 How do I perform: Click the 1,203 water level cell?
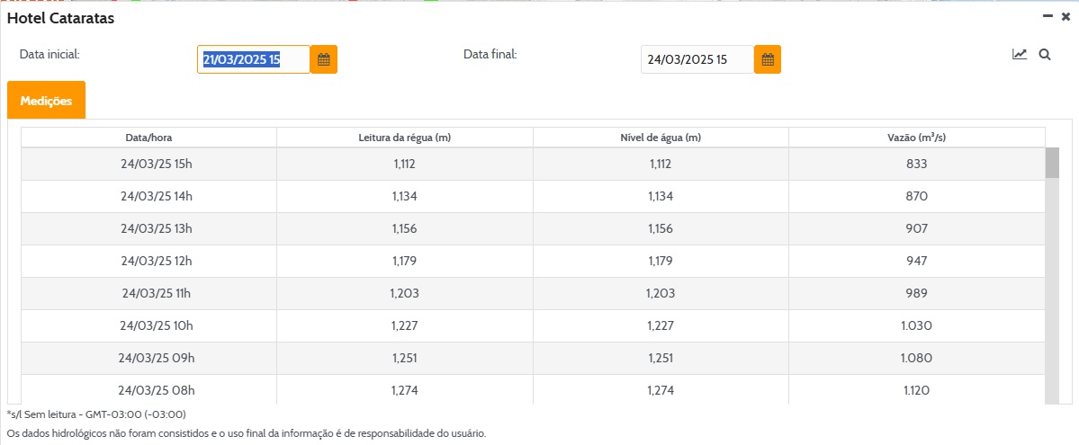pos(661,293)
